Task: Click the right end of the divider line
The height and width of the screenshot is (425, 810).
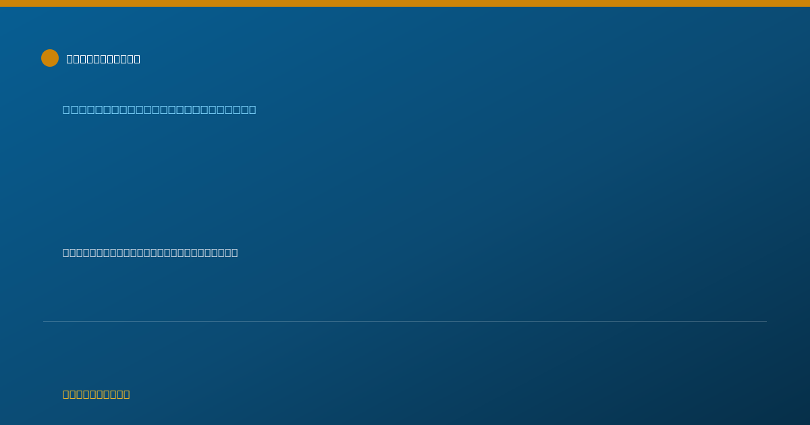Action: pyautogui.click(x=765, y=321)
